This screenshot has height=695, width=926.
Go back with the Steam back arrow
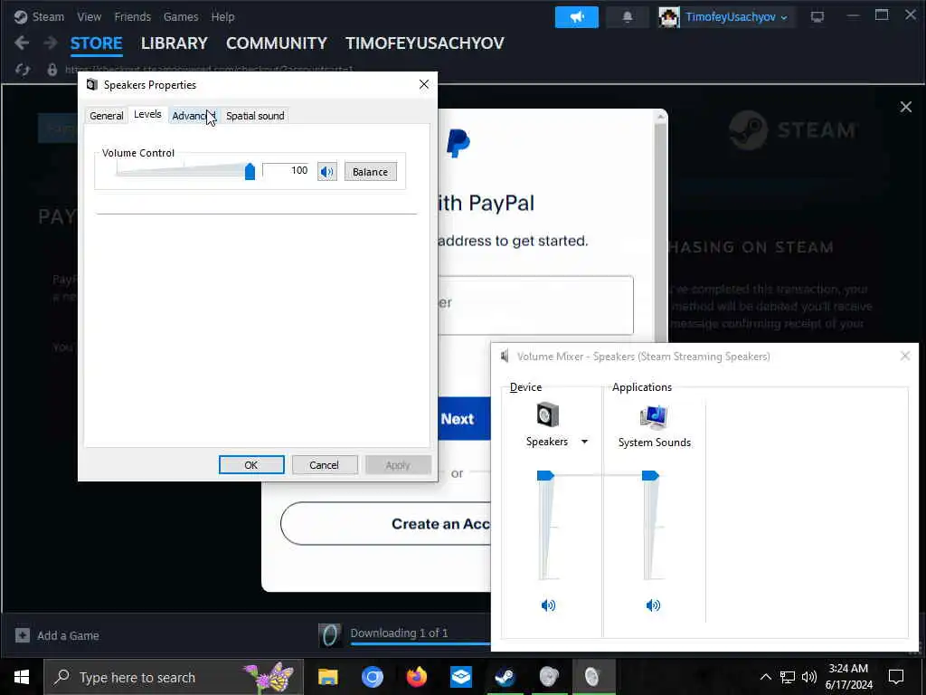coord(22,43)
